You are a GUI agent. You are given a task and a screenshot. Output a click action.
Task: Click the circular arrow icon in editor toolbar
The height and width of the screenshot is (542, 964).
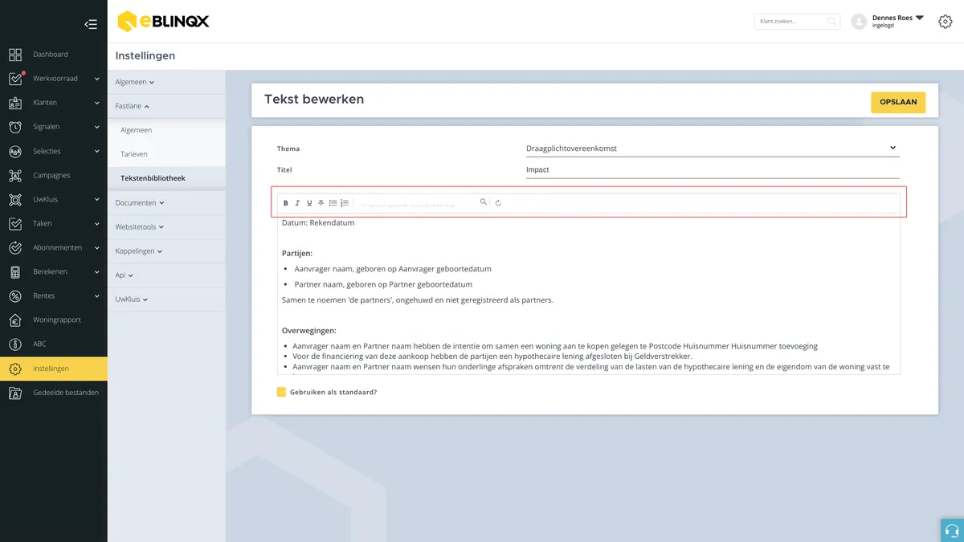498,203
